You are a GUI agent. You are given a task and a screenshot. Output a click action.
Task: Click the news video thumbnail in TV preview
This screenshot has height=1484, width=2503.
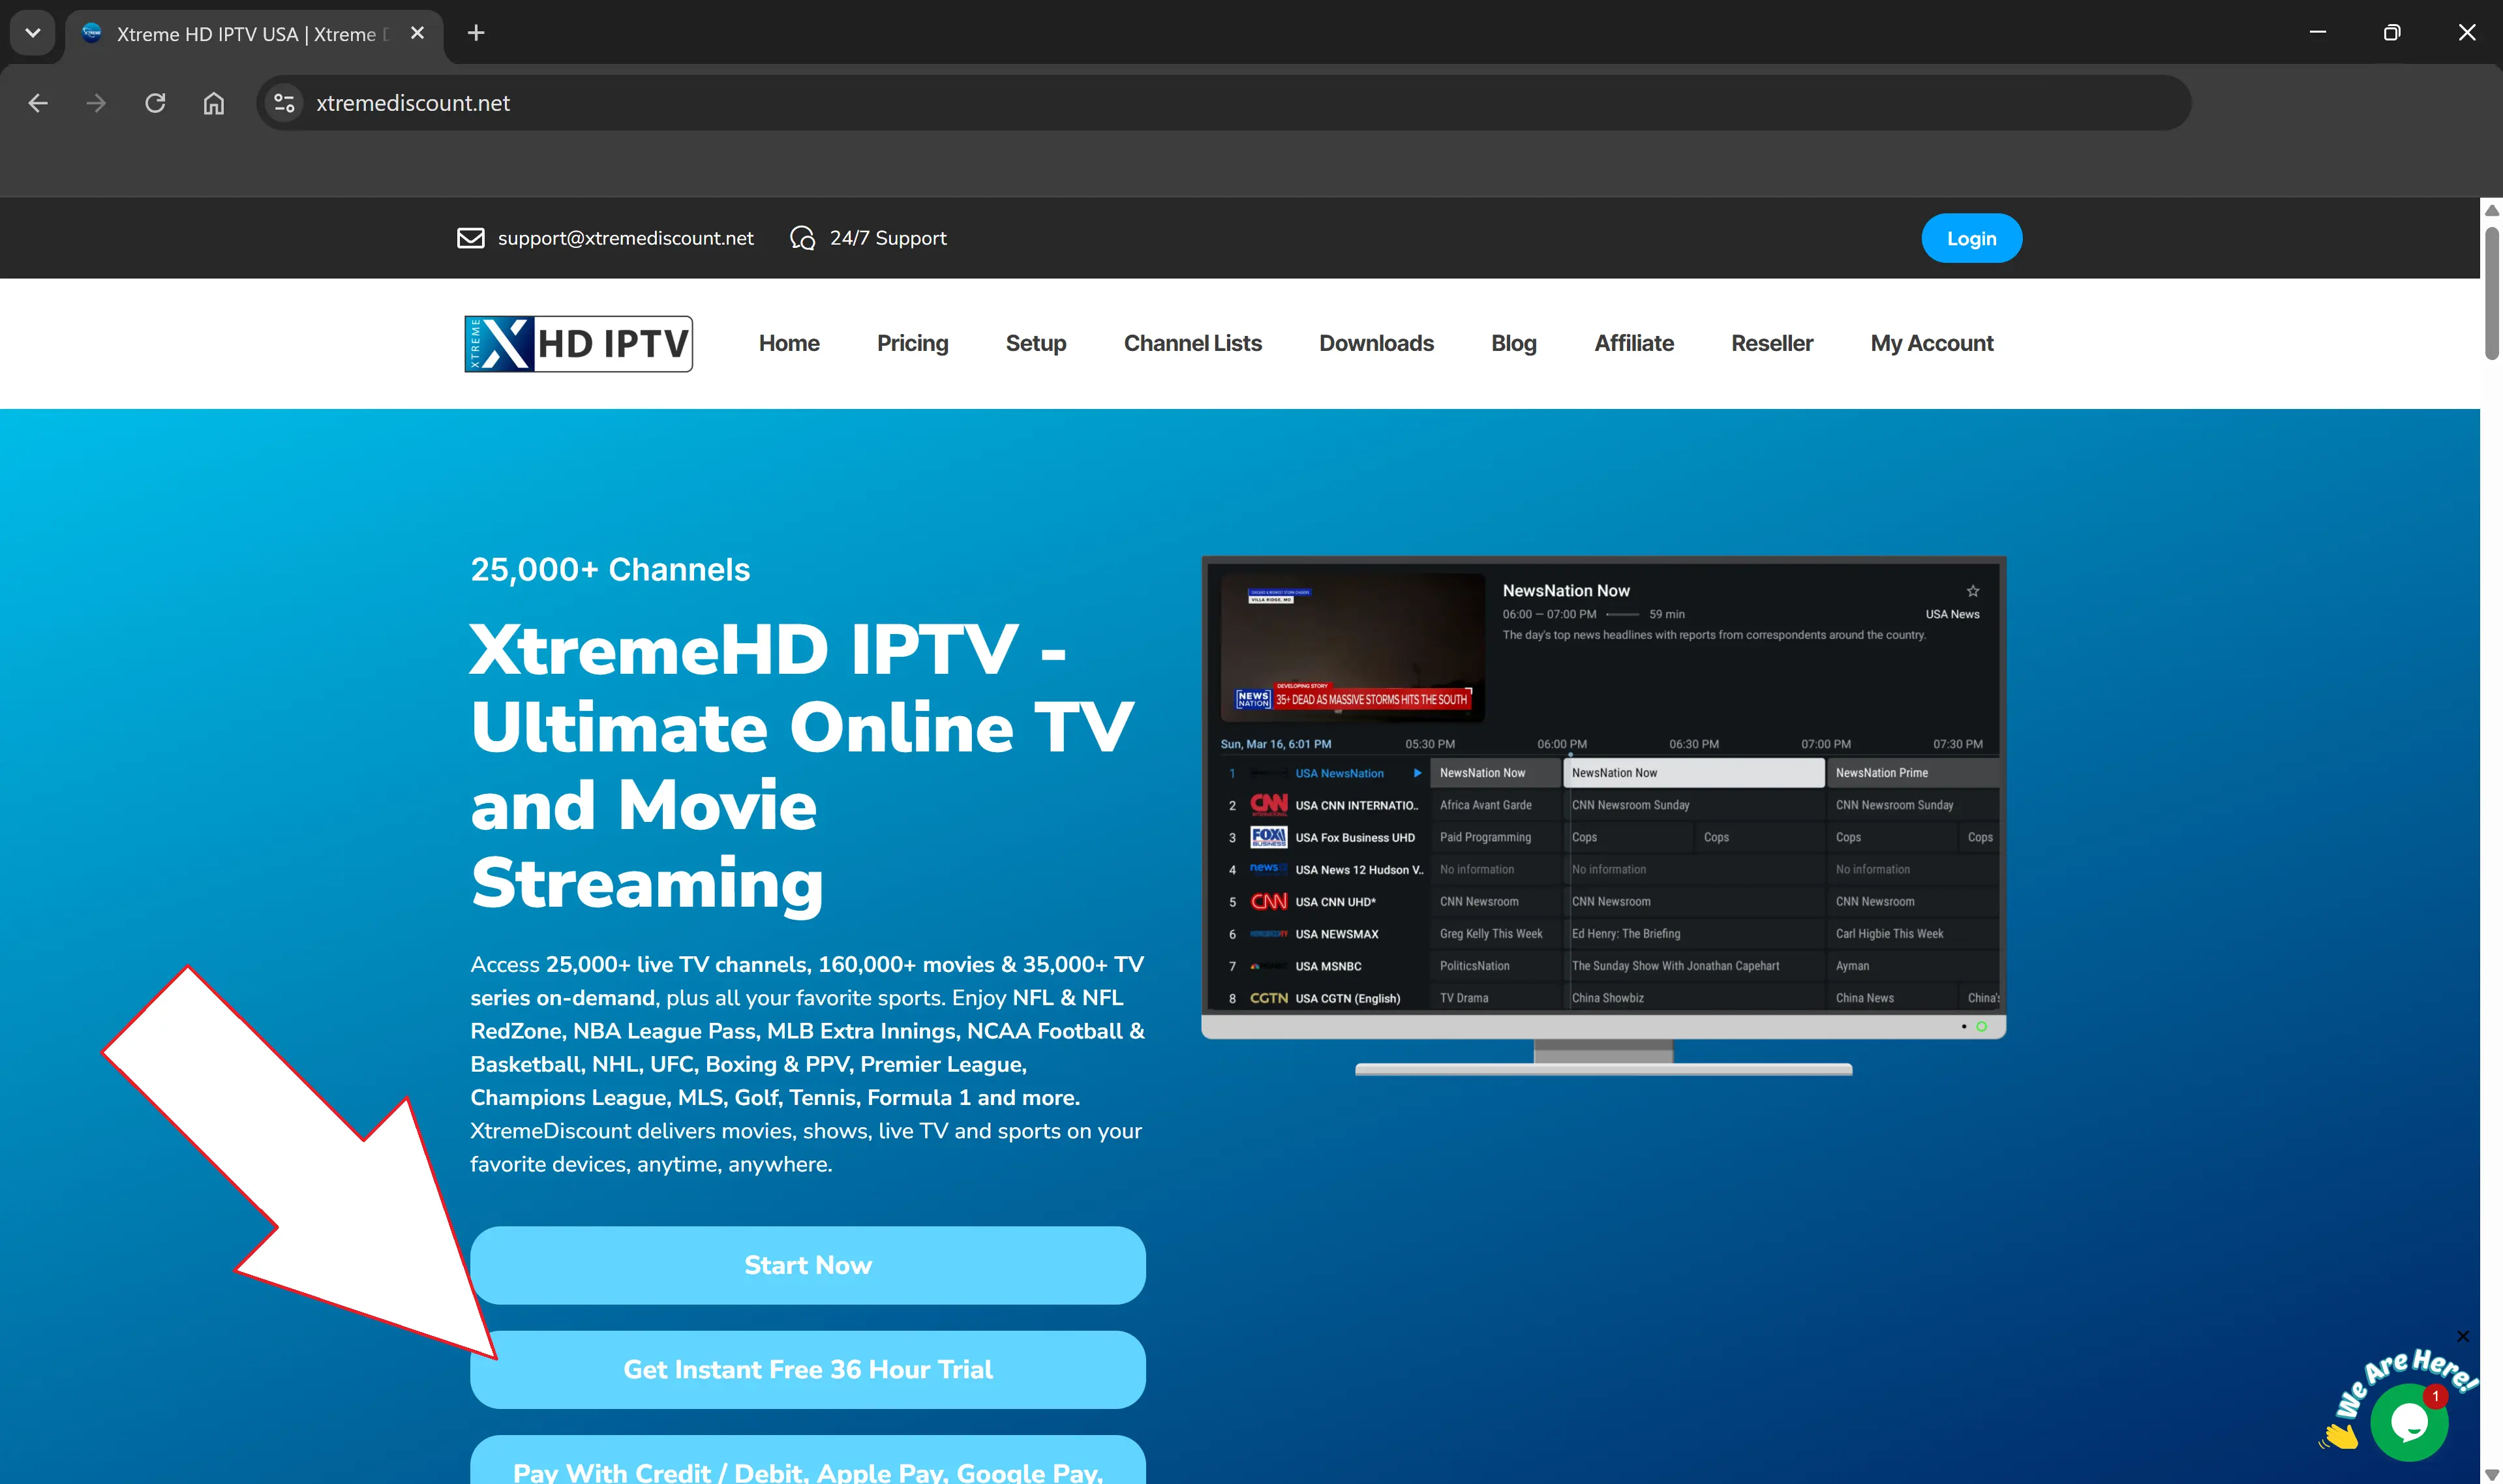(1352, 646)
